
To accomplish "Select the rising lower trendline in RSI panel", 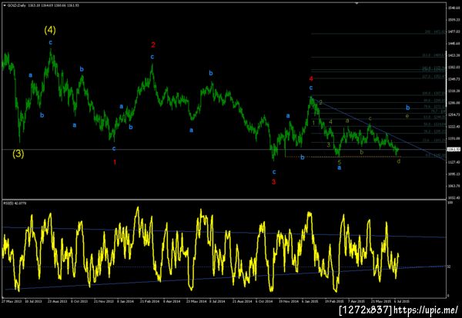I will pyautogui.click(x=224, y=278).
